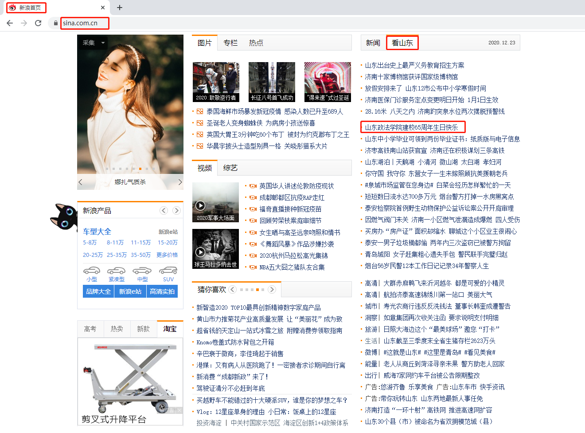The height and width of the screenshot is (433, 585).
Task: Click the 品牌大全 button
Action: (98, 291)
